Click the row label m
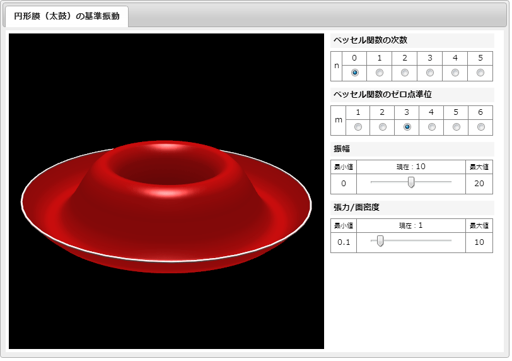Viewport: 512px width, 361px height. point(340,121)
